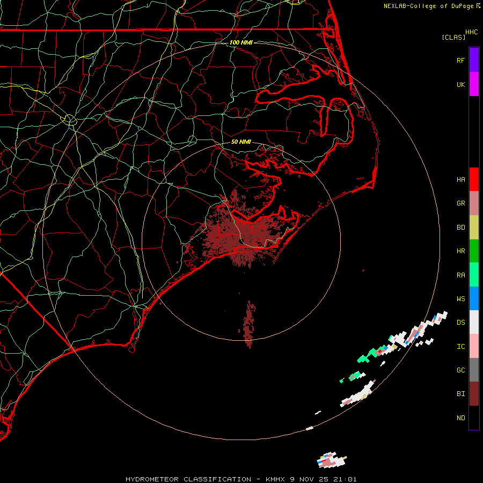Click the DS legend label
Screen dimensions: 483x483
pyautogui.click(x=461, y=322)
